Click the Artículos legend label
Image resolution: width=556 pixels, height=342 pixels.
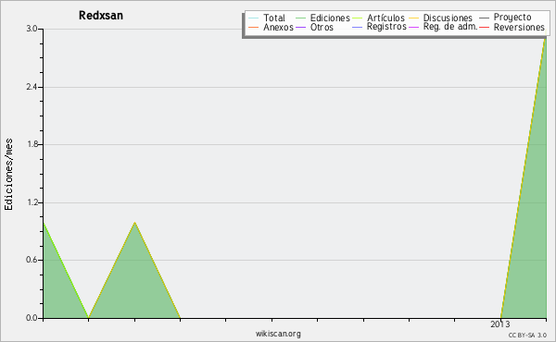pos(385,18)
